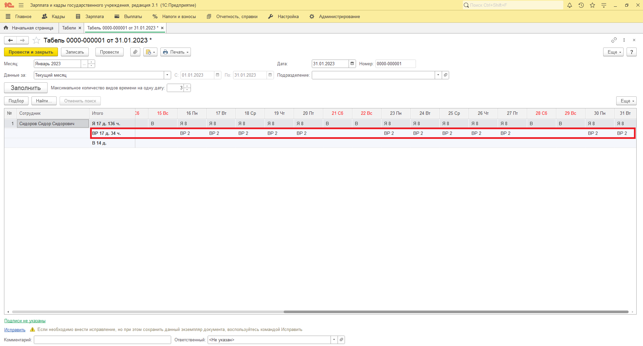The height and width of the screenshot is (346, 643).
Task: Click the paperclip attachments icon
Action: [x=135, y=52]
